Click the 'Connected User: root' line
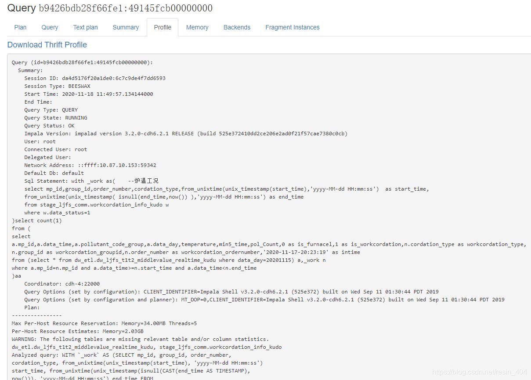 pos(56,149)
